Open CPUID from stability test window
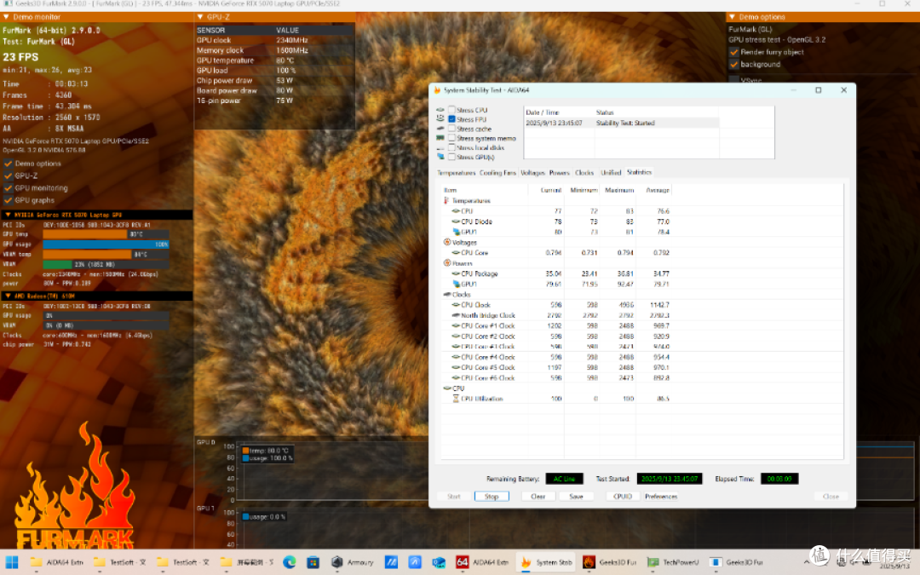The height and width of the screenshot is (575, 920). [623, 497]
